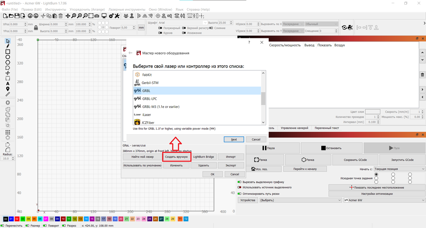
Task: Select blue layer color swatch 01
Action: 11,219
